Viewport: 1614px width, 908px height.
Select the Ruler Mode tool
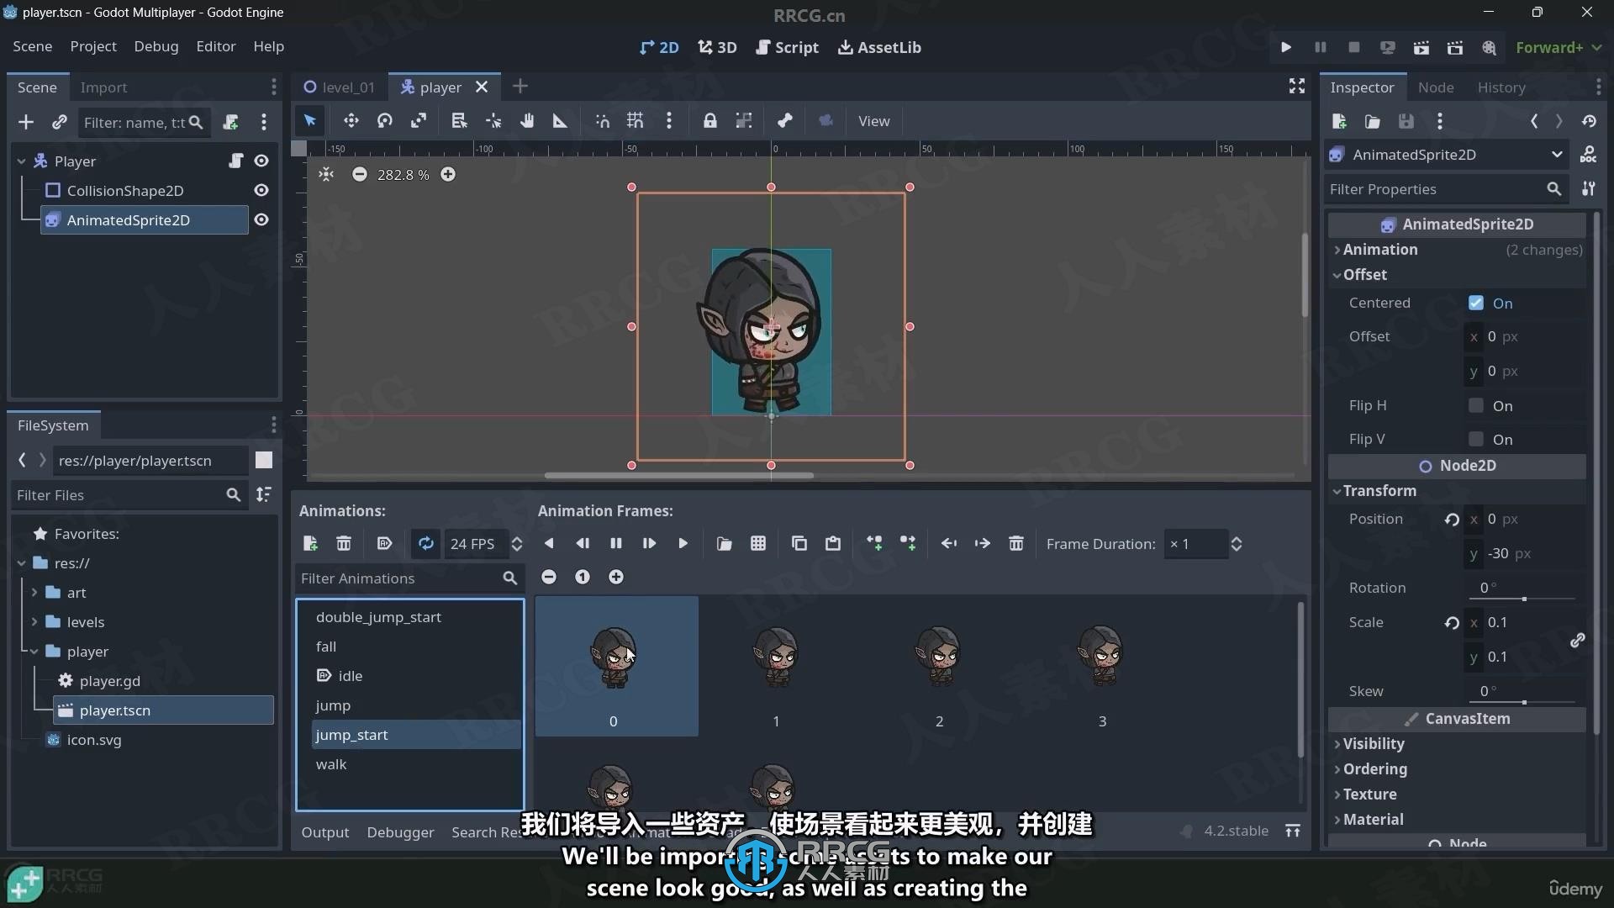560,121
